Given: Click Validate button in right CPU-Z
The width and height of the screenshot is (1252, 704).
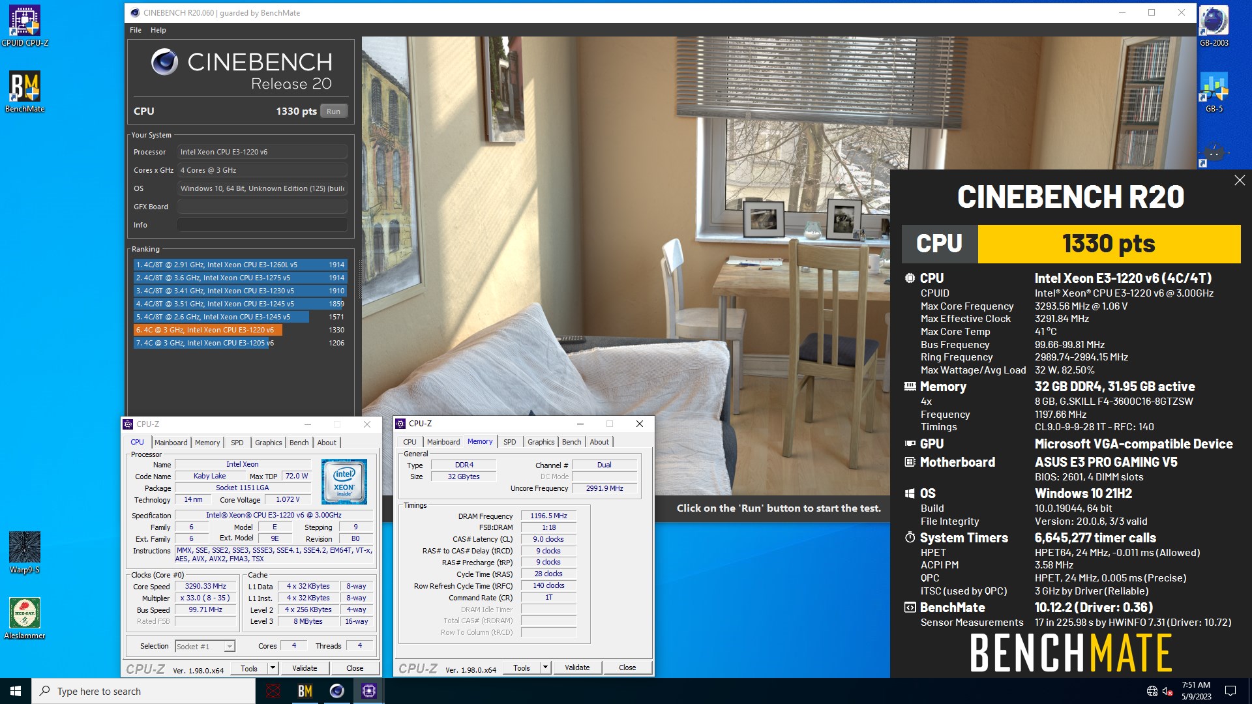Looking at the screenshot, I should pyautogui.click(x=577, y=667).
